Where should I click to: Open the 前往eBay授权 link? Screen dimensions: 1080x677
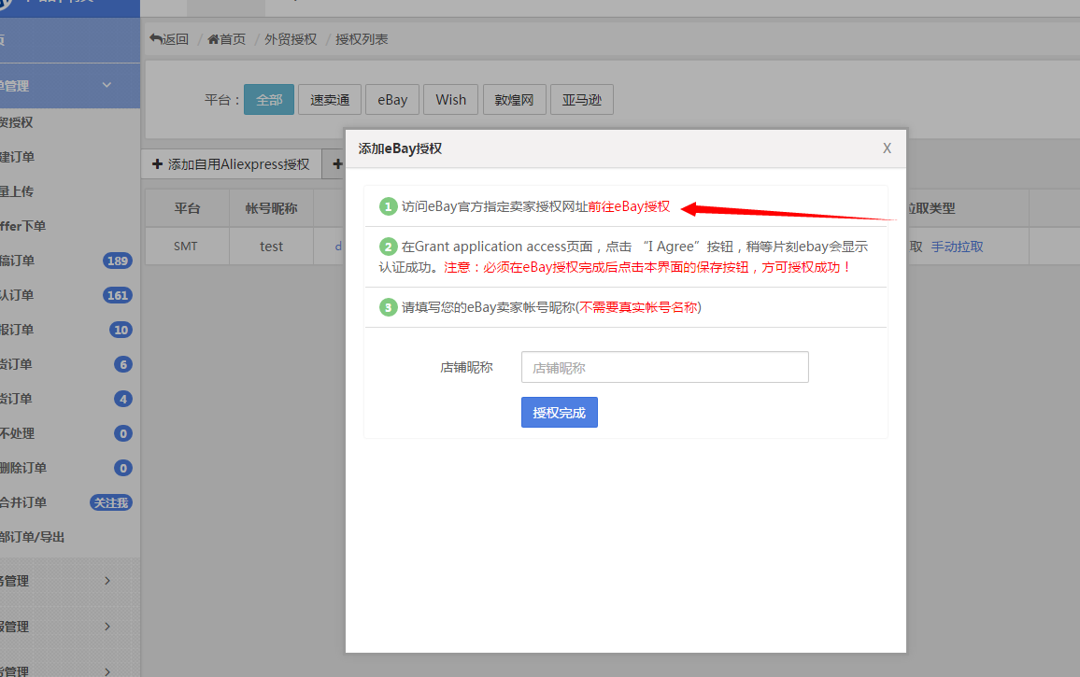tap(629, 206)
